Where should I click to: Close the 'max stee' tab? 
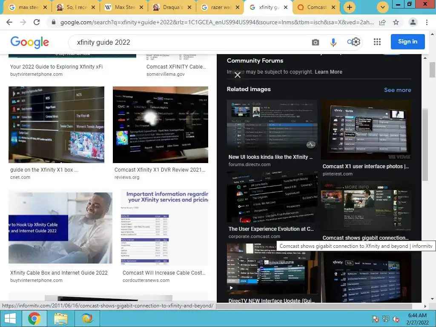pos(45,8)
